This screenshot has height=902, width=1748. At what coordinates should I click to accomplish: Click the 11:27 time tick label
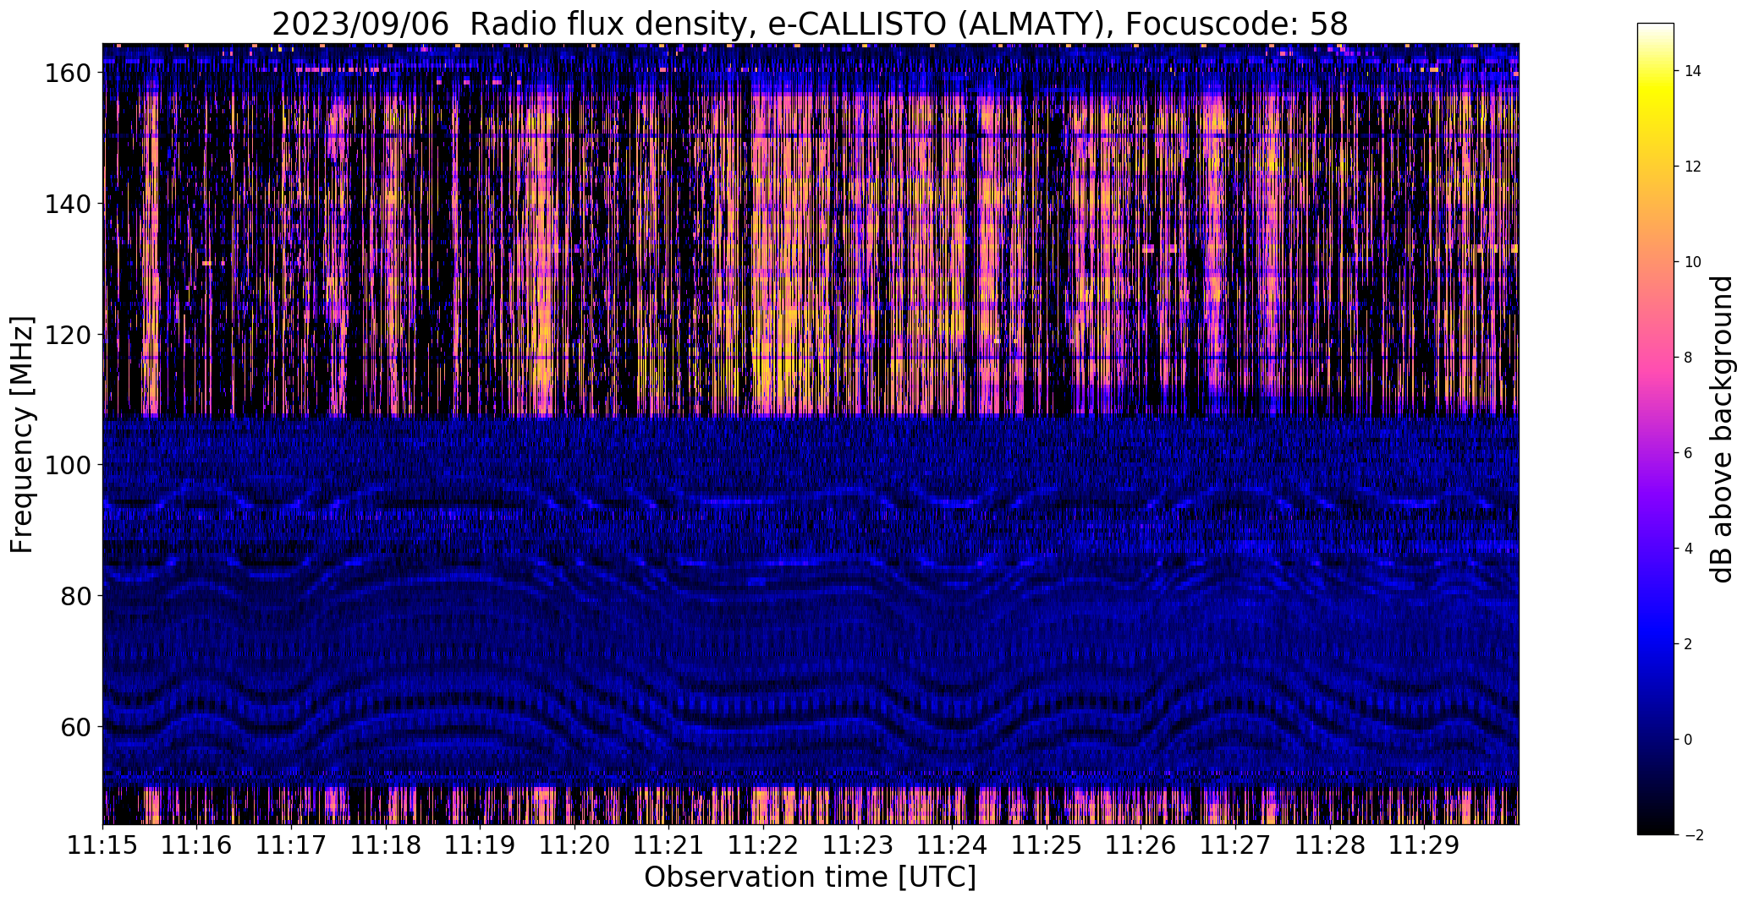click(x=1235, y=845)
